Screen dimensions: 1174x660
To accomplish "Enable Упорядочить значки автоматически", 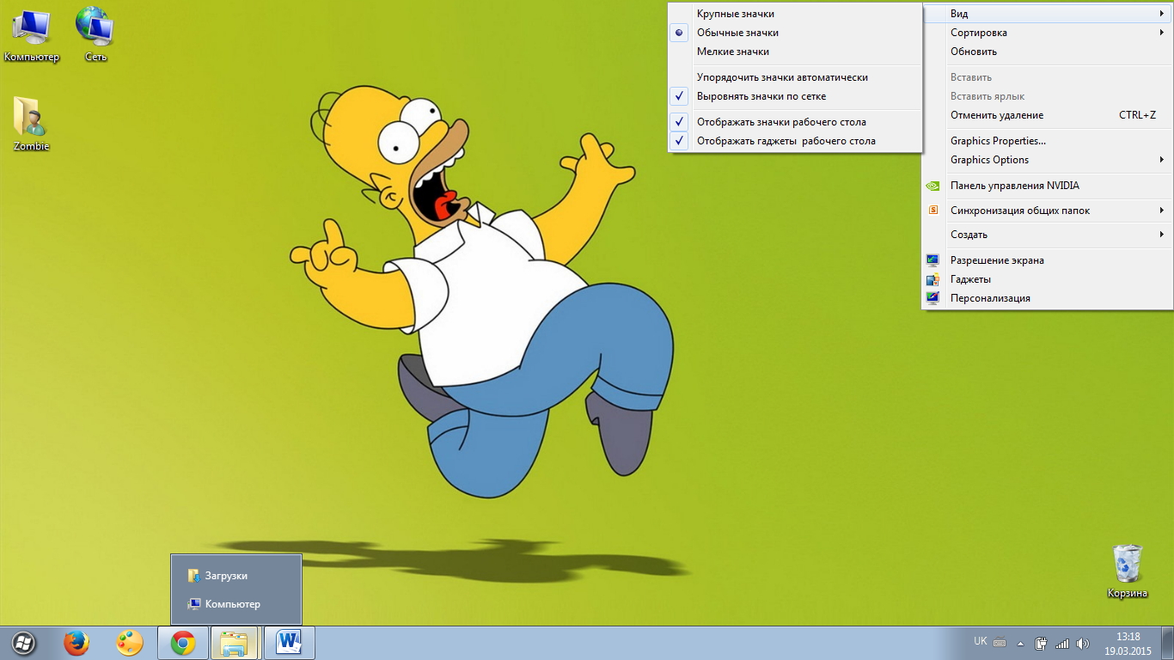I will [x=794, y=77].
